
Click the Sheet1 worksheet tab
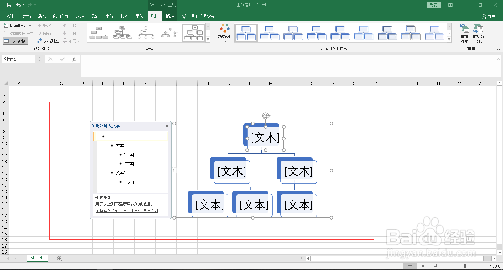pyautogui.click(x=37, y=258)
